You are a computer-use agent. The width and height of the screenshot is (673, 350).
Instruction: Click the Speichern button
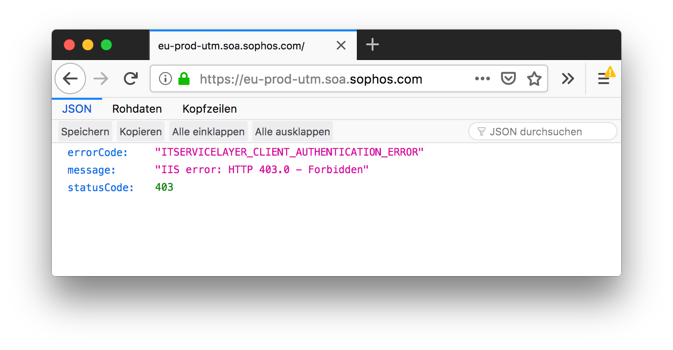(x=85, y=132)
